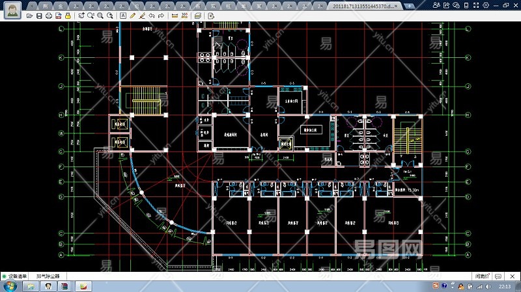Select the 排气除尘器 layout tab
Screen dimensions: 521x292
(48, 276)
